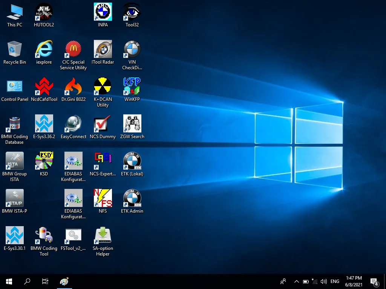386x289 pixels.
Task: Click the WinKFP desktop icon
Action: [132, 87]
